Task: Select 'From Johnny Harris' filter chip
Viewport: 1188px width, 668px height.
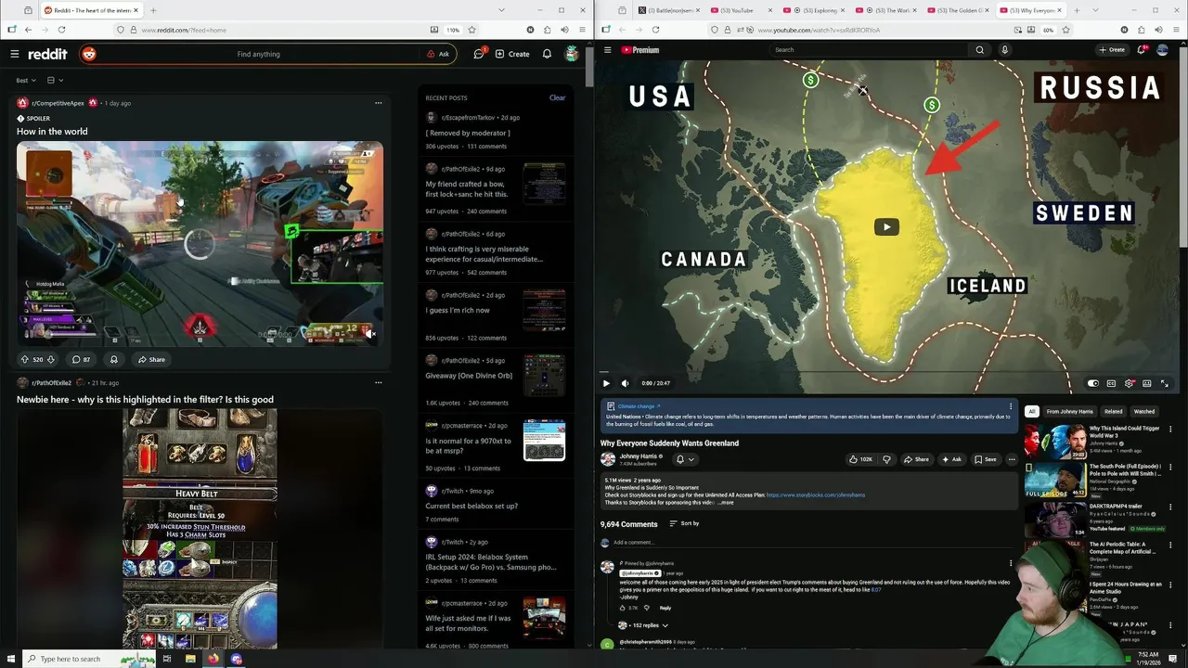Action: point(1069,411)
